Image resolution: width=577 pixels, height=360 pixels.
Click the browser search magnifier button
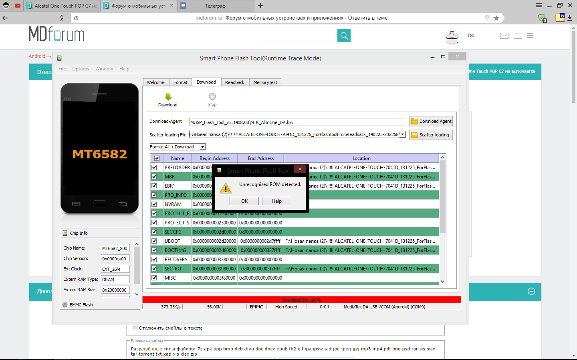pyautogui.click(x=344, y=36)
